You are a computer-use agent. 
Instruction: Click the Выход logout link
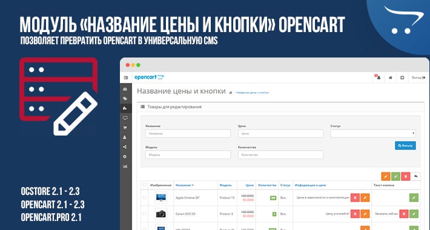click(418, 78)
